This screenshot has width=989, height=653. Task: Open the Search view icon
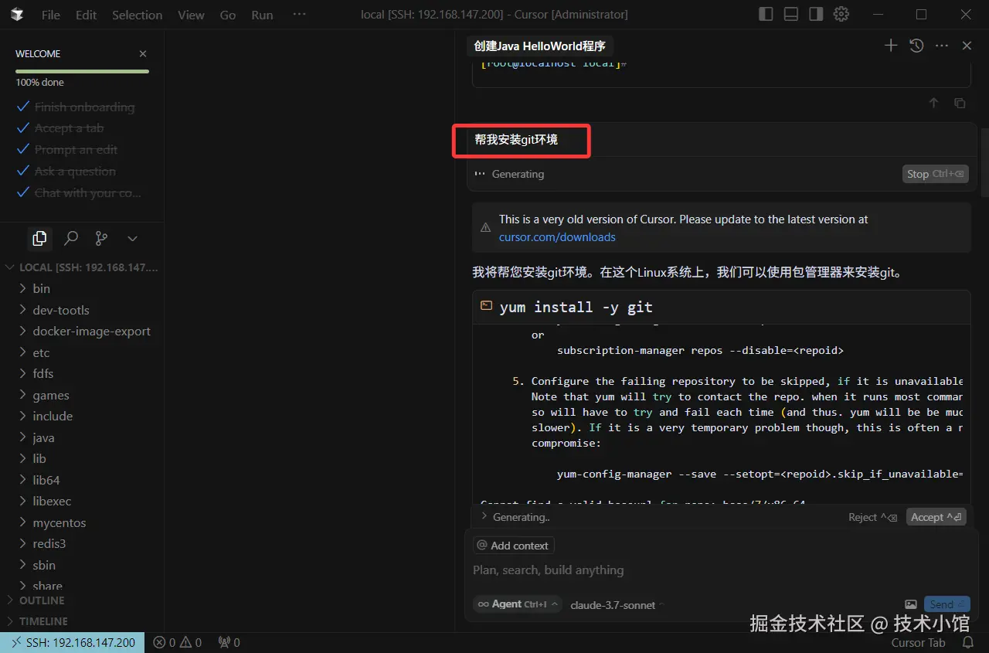[71, 238]
